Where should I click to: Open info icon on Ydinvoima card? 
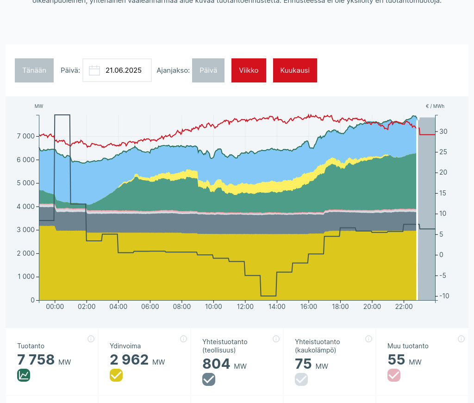pos(183,339)
